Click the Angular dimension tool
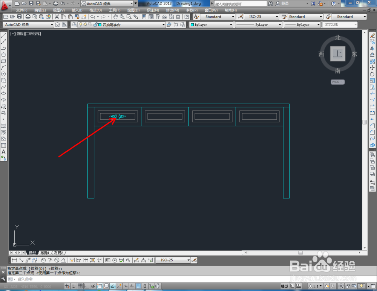This screenshot has height=291, width=377. (x=63, y=260)
